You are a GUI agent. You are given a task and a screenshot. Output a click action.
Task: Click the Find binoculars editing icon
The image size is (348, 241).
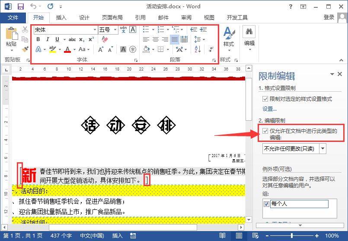(249, 31)
